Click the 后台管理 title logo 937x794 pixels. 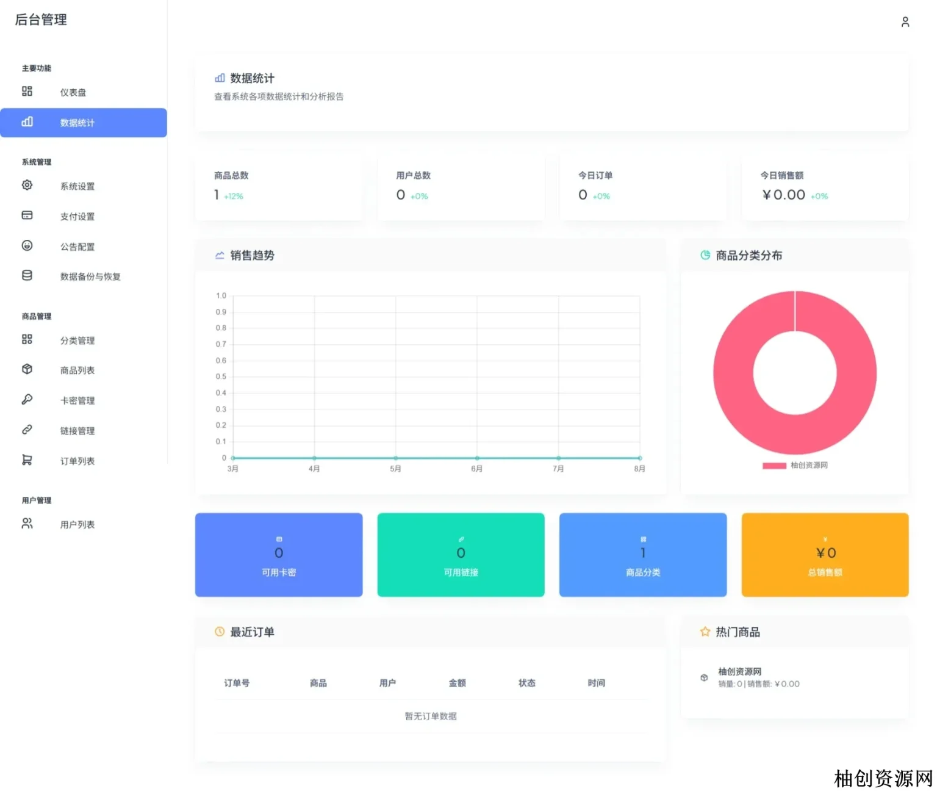(41, 20)
